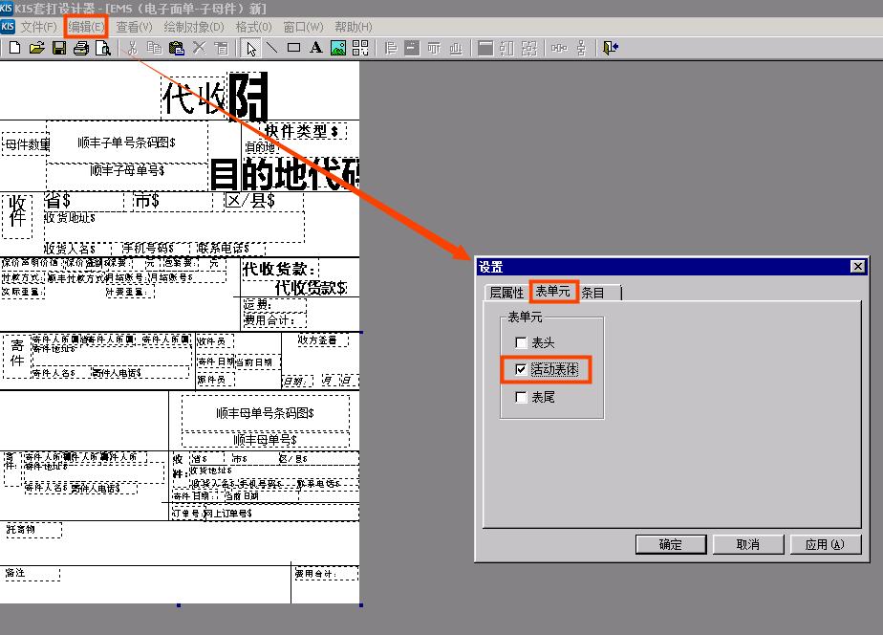Select the image insertion tool

pyautogui.click(x=337, y=48)
